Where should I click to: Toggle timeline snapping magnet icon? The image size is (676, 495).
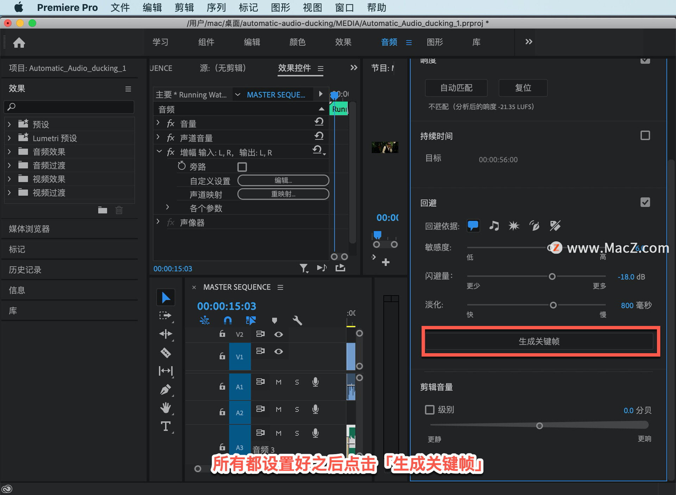pyautogui.click(x=228, y=321)
